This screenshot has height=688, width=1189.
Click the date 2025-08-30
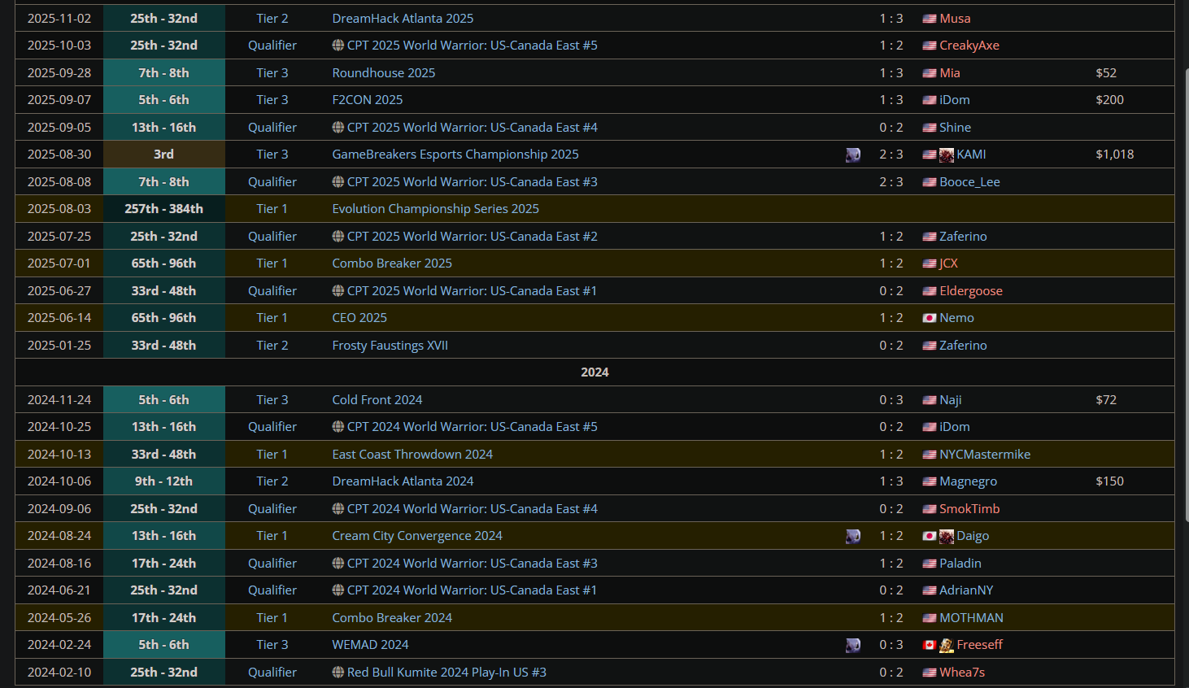(x=59, y=155)
